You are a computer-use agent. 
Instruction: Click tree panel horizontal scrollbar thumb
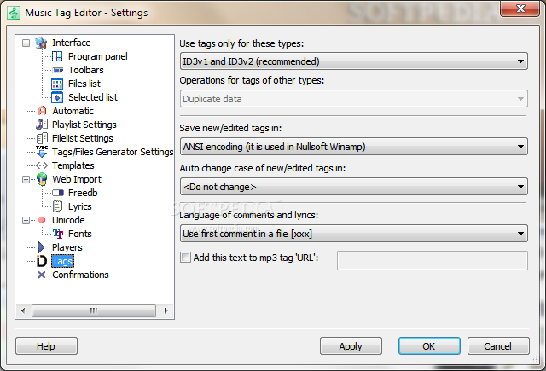click(x=94, y=310)
